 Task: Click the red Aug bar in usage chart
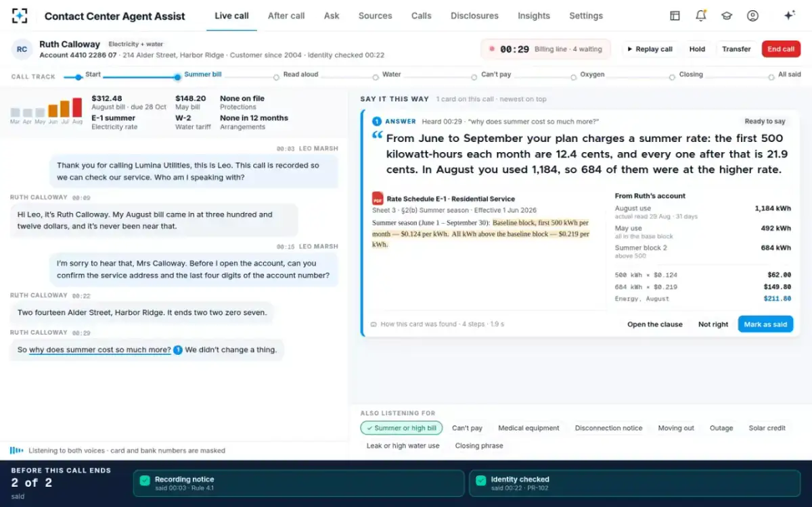(77, 107)
